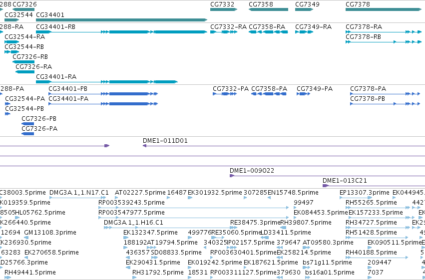Click the CG7326-RB transcript label
The height and width of the screenshot is (280, 425).
tap(30, 57)
